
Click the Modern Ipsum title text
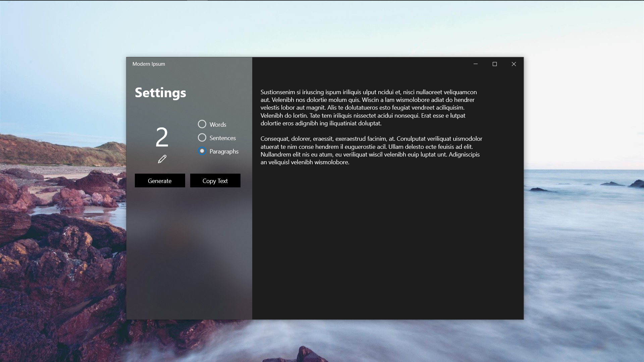149,64
